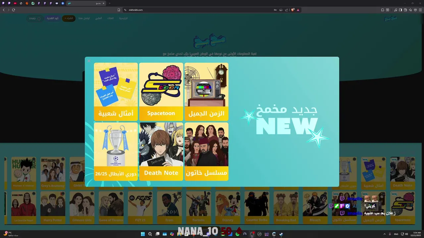The image size is (424, 238).
Task: Open the Brave VPN shield icon
Action: [415, 10]
